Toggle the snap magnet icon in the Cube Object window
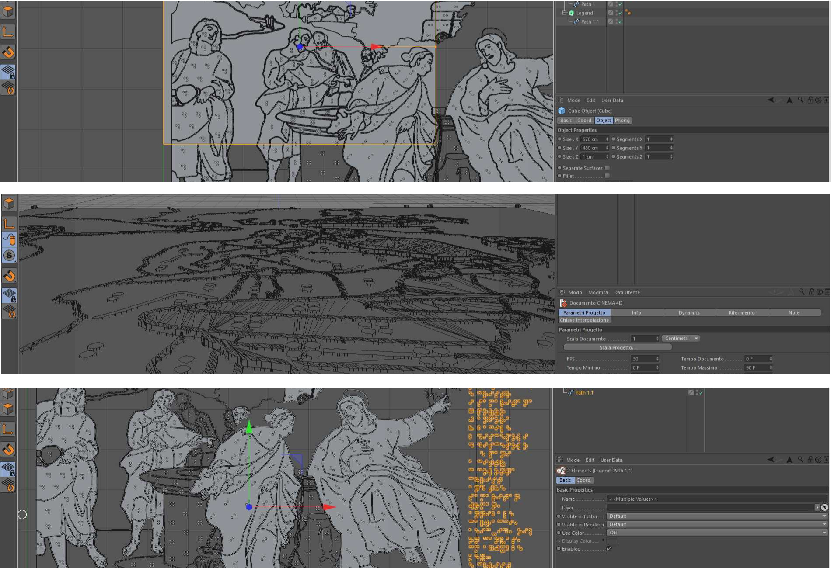831x568 pixels. [x=8, y=52]
